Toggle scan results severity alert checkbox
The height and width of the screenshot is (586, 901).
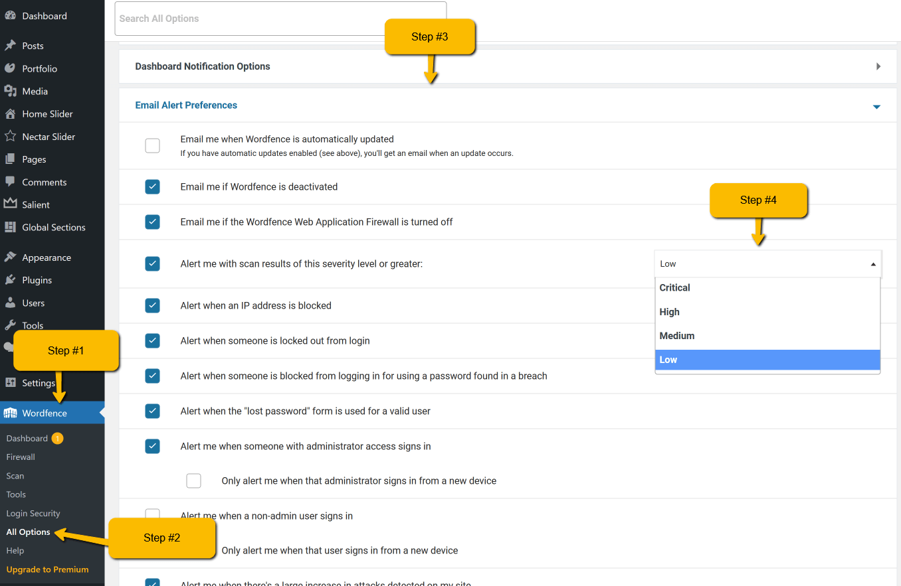coord(153,263)
